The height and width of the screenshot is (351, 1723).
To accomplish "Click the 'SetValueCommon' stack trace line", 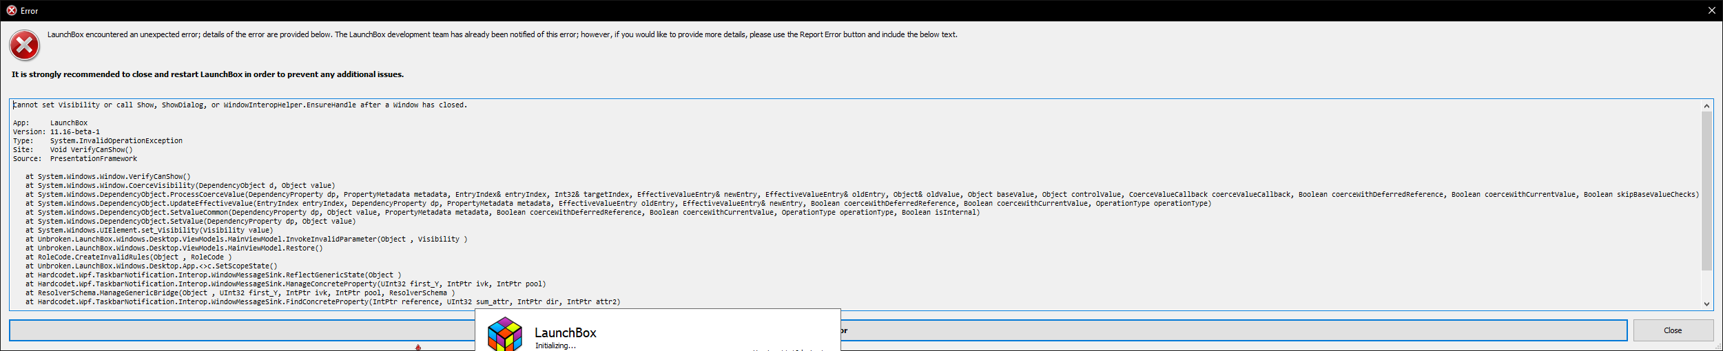I will click(503, 213).
